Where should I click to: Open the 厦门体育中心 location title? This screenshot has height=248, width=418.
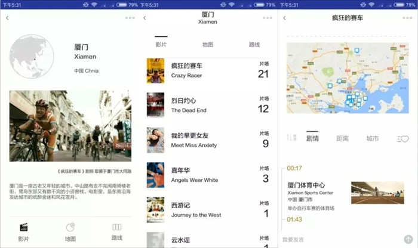306,185
